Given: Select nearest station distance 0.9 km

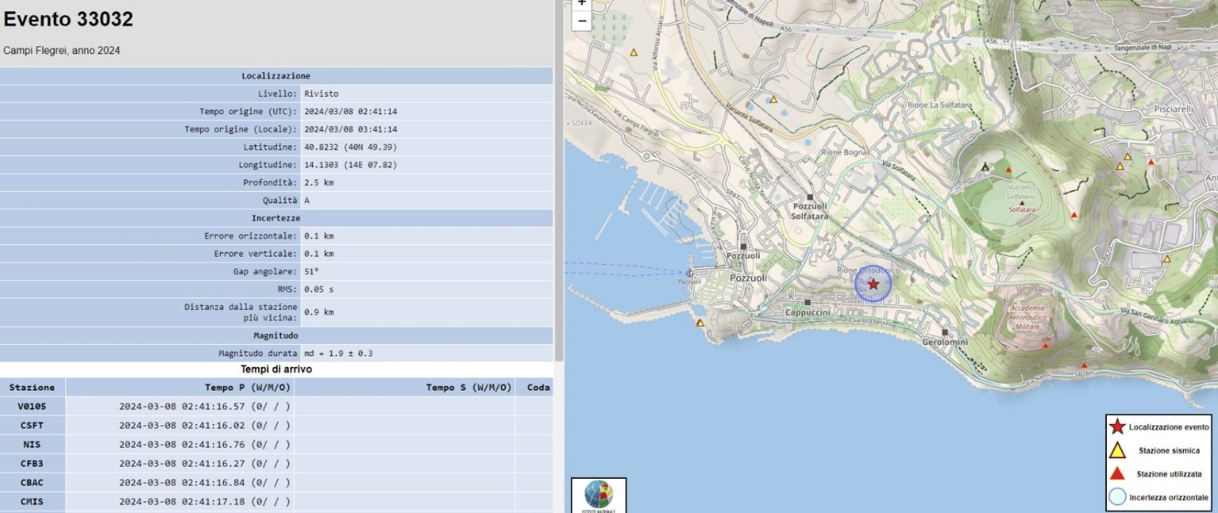Looking at the screenshot, I should tap(319, 312).
